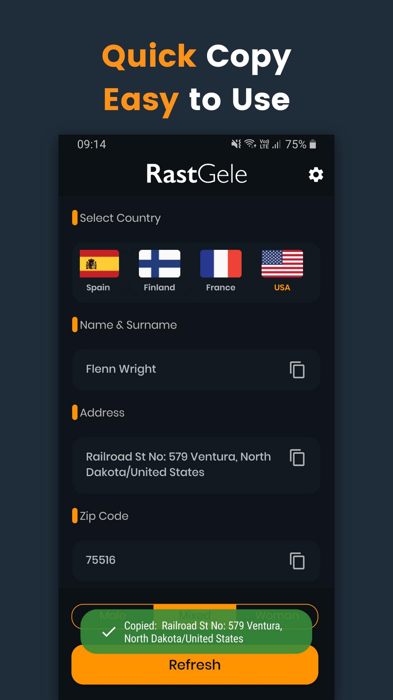Open settings via gear icon
This screenshot has width=393, height=700.
point(316,175)
